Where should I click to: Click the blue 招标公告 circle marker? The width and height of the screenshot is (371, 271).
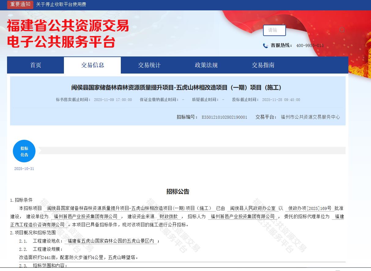24,151
